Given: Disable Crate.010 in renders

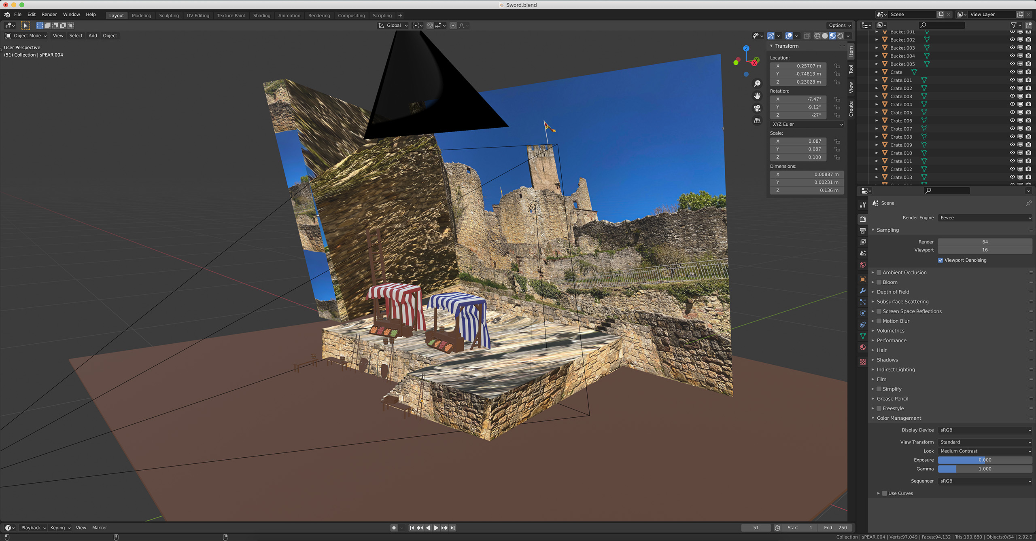Looking at the screenshot, I should [1028, 153].
